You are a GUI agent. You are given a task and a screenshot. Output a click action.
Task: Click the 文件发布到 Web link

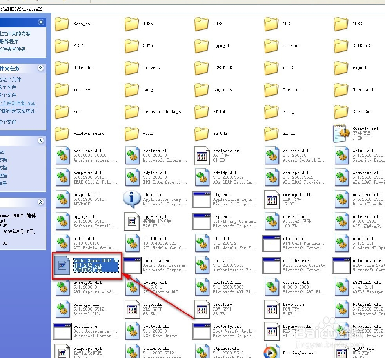point(18,103)
